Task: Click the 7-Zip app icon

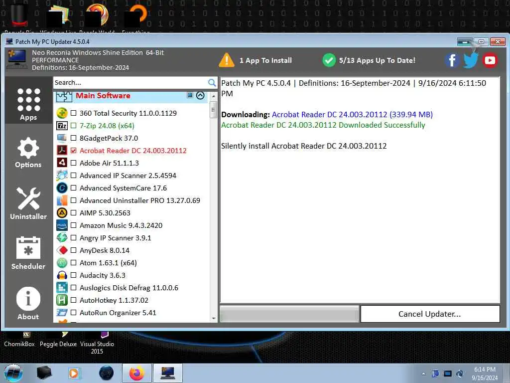Action: (x=62, y=125)
